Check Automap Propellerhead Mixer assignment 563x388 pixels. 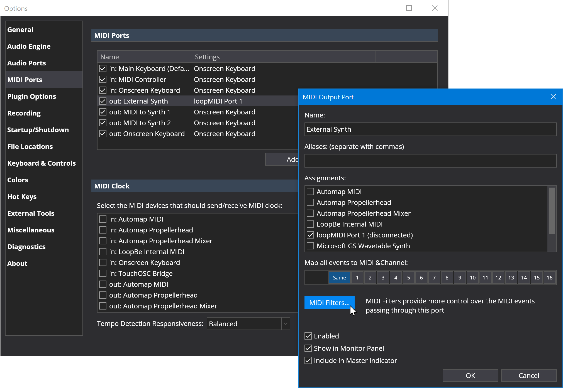pos(310,213)
